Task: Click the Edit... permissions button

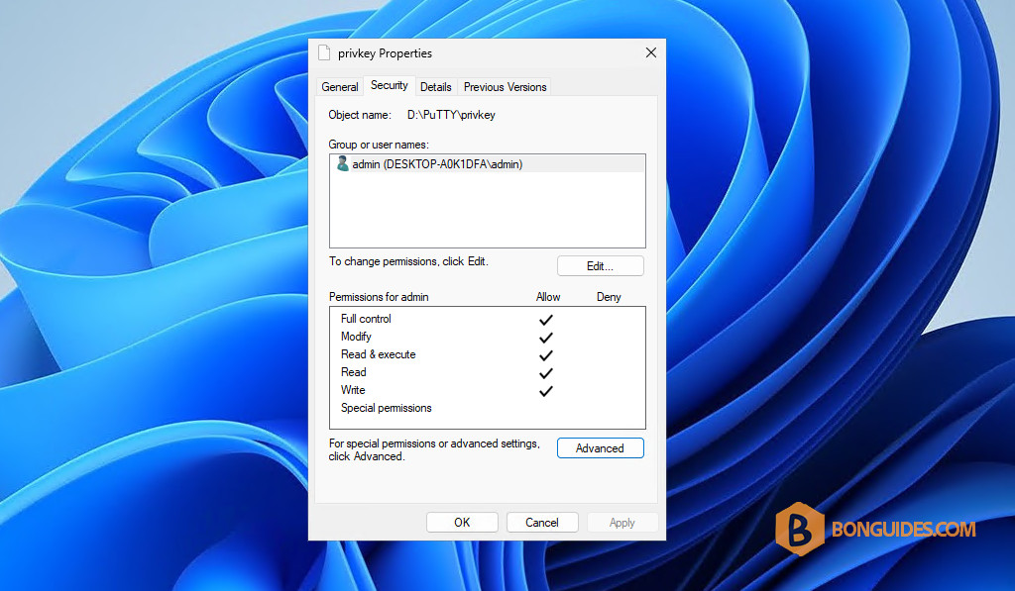Action: click(x=600, y=265)
